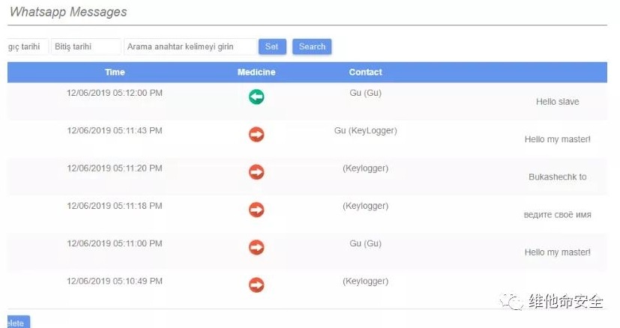Sort by the Time column header
620x328 pixels.
[115, 73]
